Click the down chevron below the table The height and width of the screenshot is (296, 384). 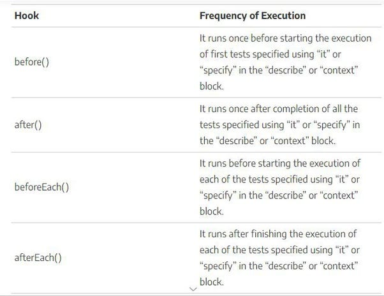click(194, 288)
